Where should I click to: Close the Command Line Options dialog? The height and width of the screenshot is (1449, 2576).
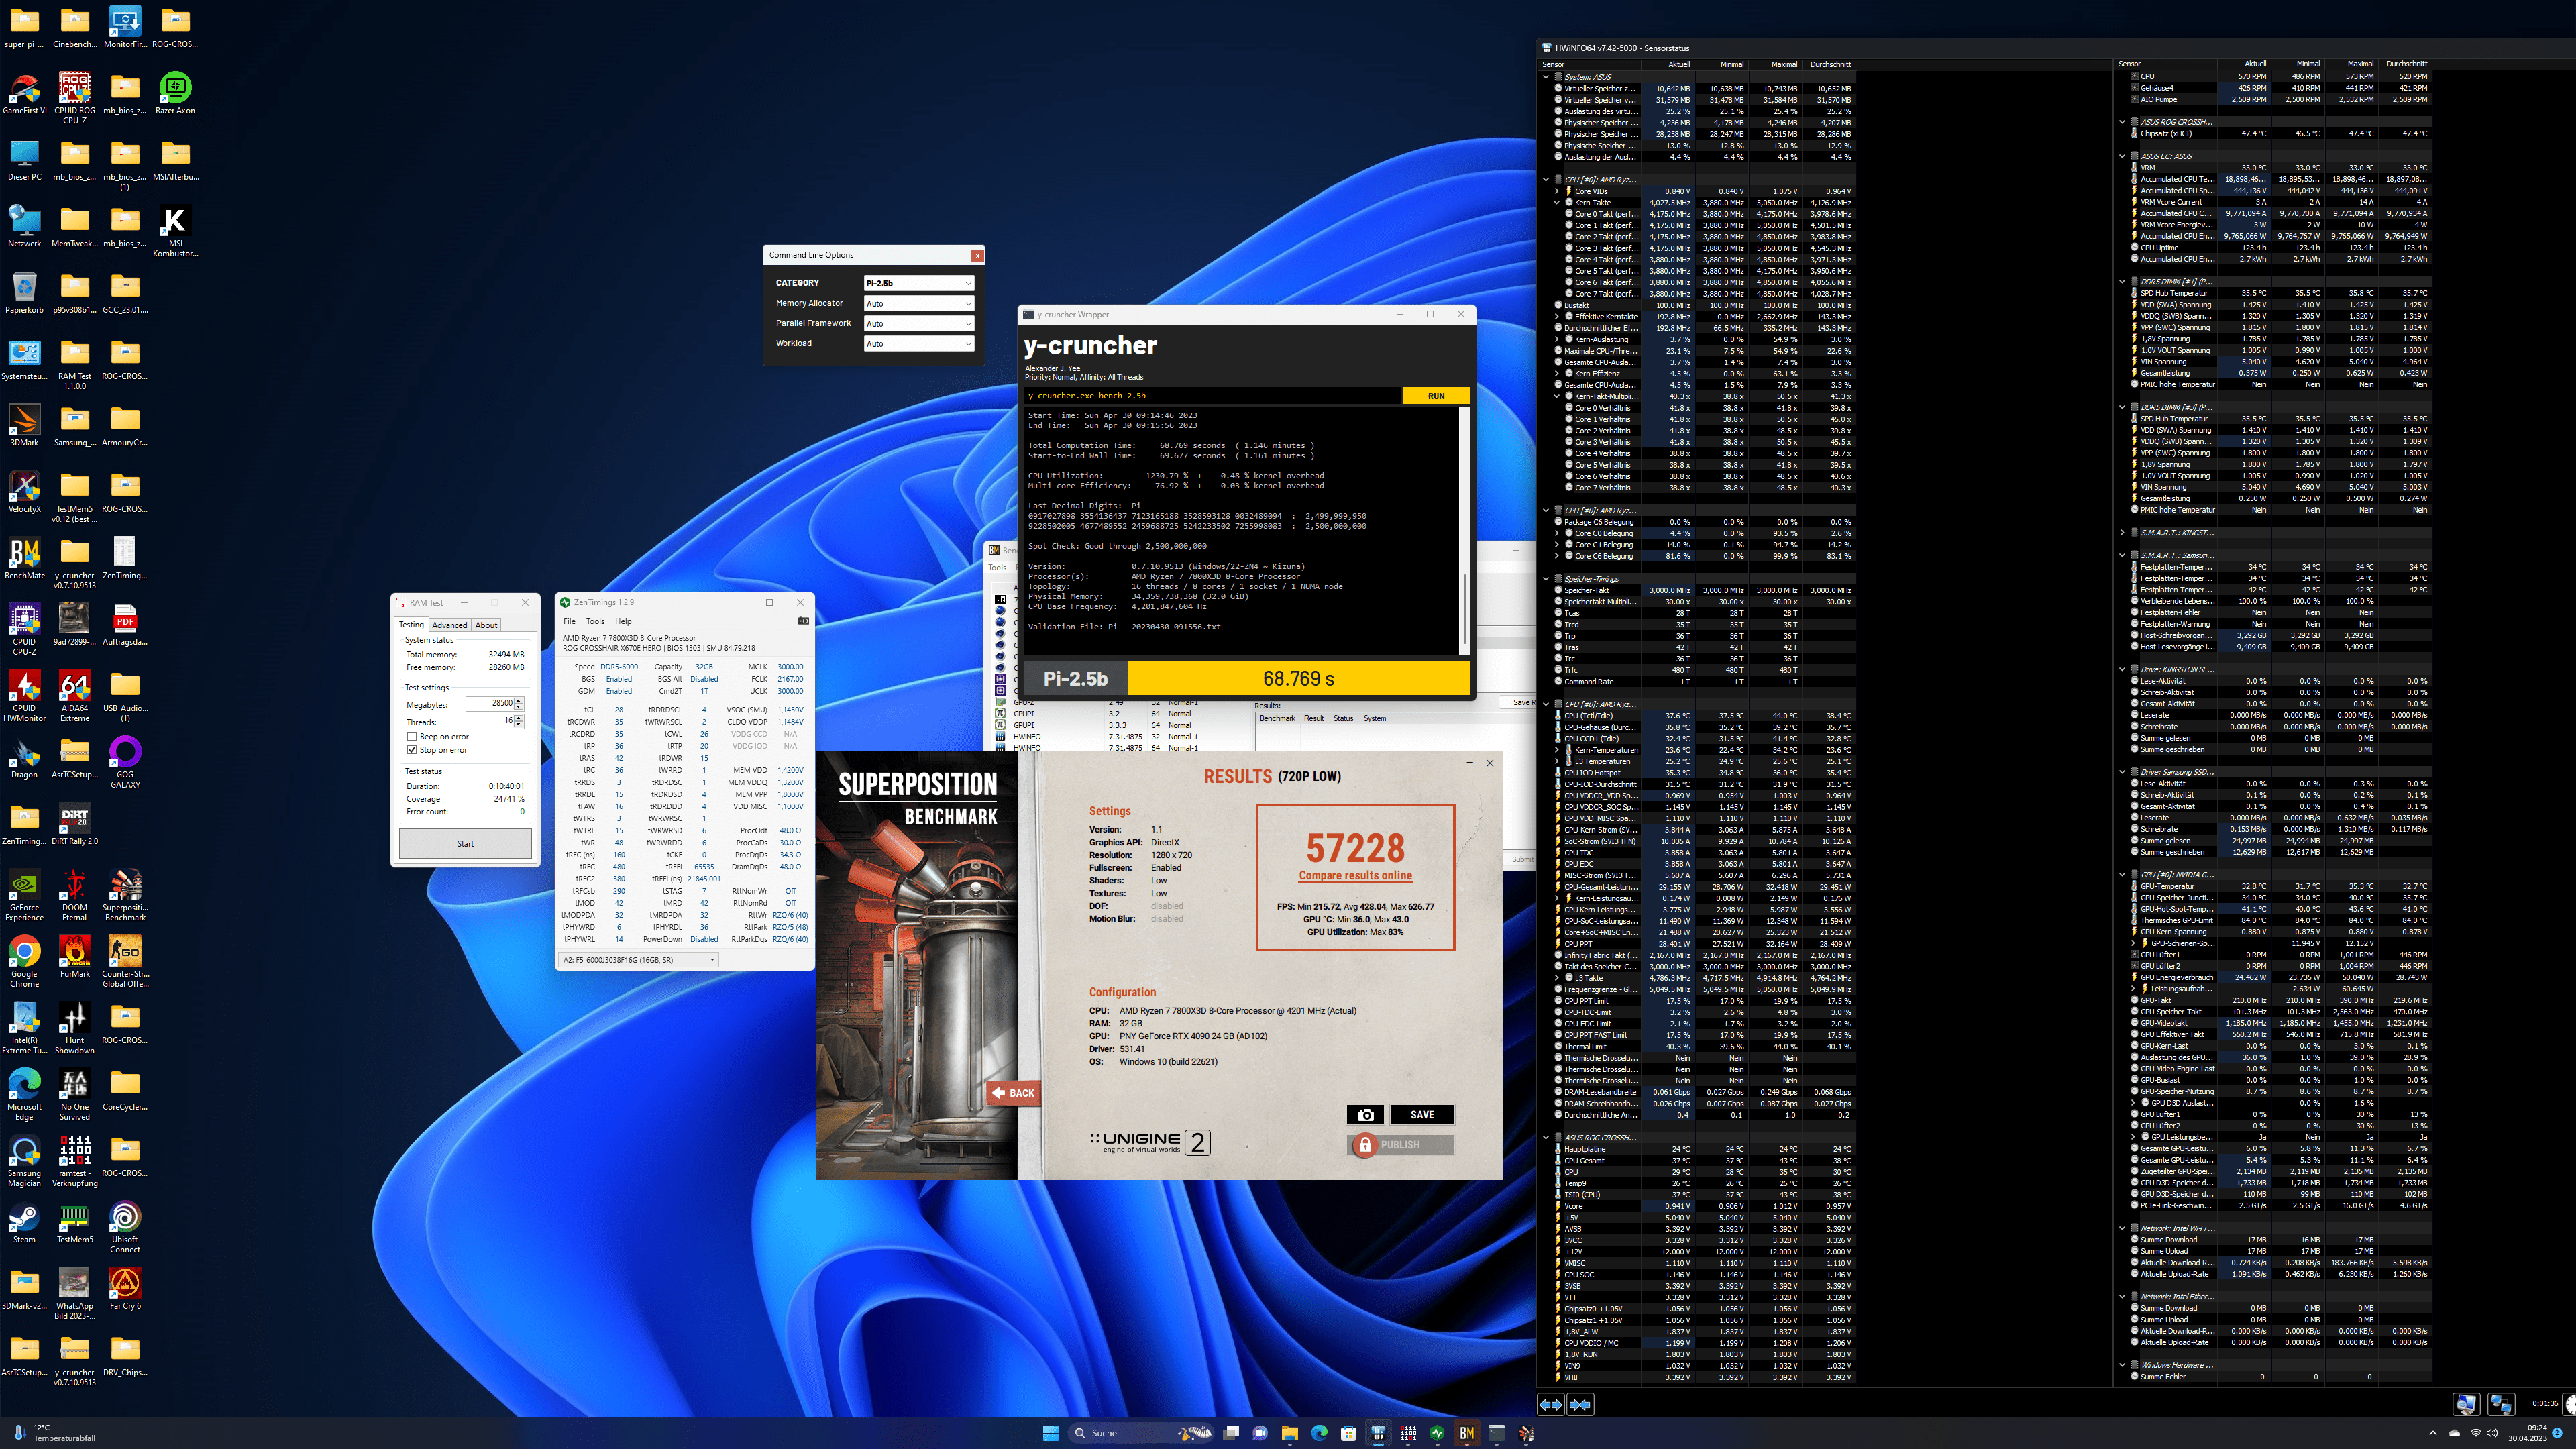pos(977,255)
